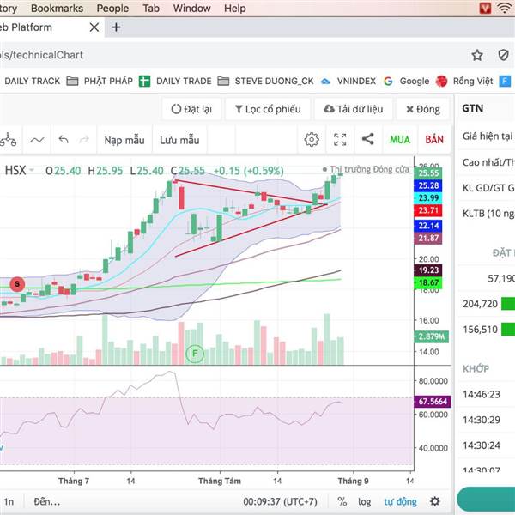Click Nạp mẫu load template
Screen dimensions: 515x515
click(124, 140)
